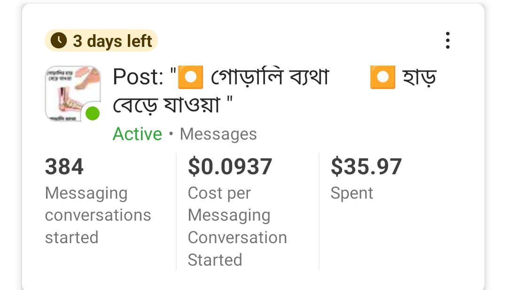Click the বেড়ে যাওয়া title line
The width and height of the screenshot is (507, 290).
(x=167, y=105)
